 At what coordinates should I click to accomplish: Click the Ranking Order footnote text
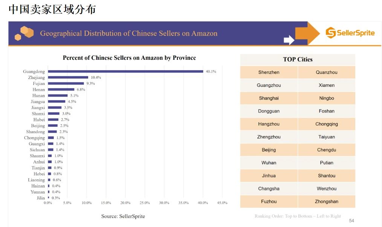[298, 216]
